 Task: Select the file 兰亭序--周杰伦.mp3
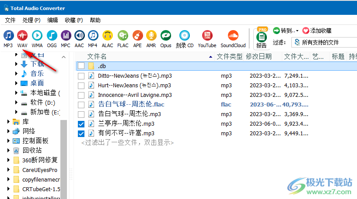(126, 124)
